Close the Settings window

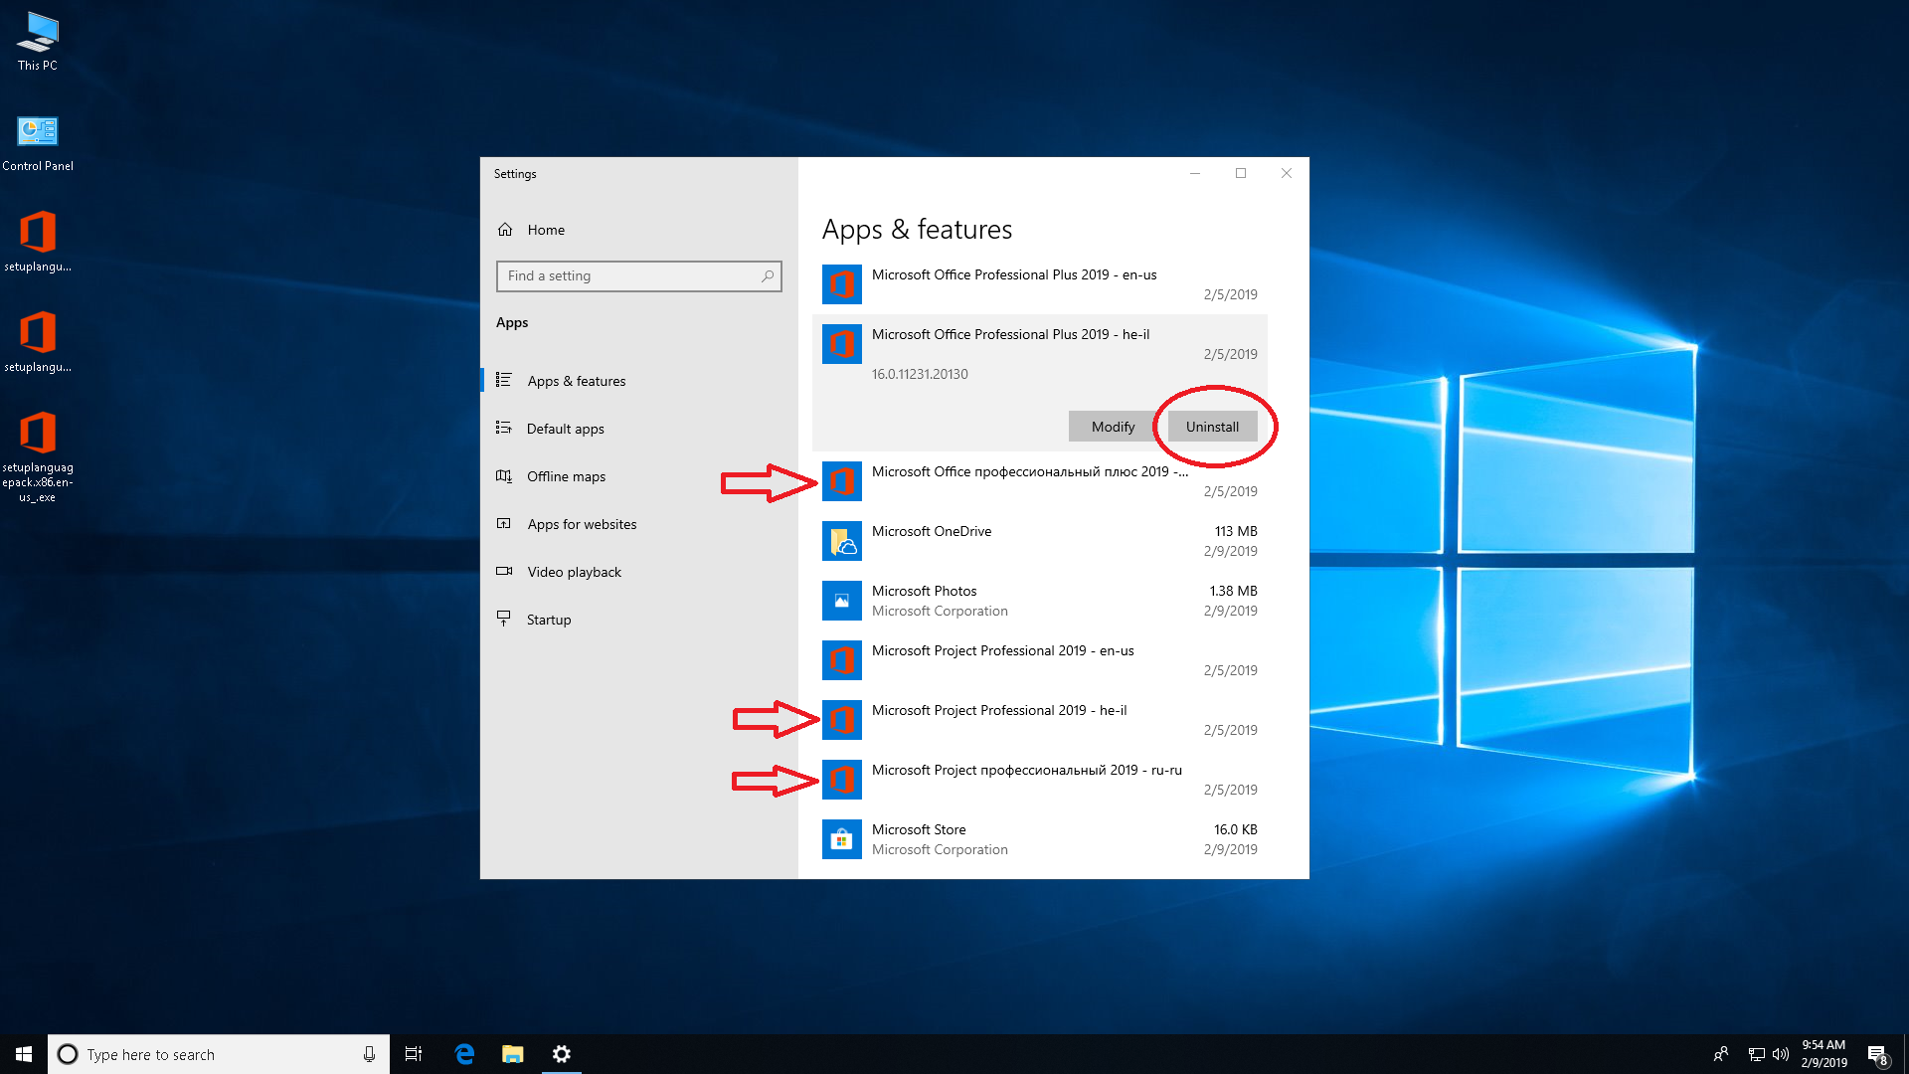click(x=1287, y=173)
